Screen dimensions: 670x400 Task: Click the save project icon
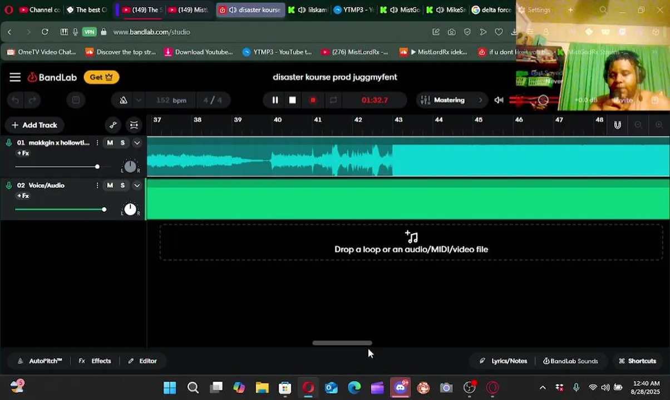click(76, 100)
